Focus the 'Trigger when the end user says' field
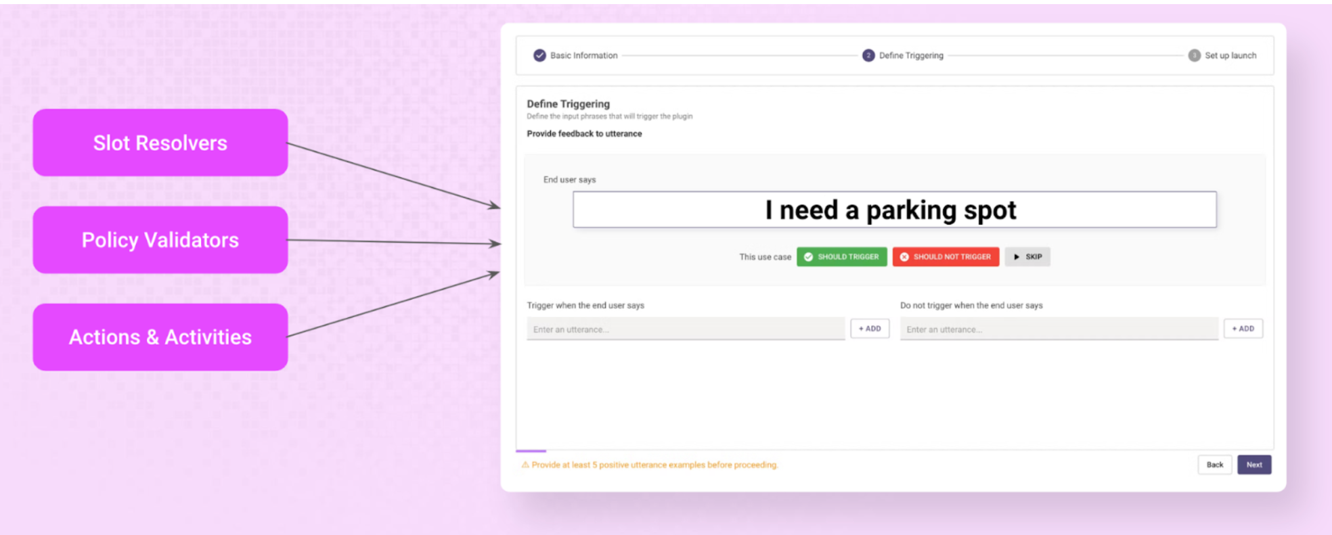The width and height of the screenshot is (1332, 535). point(685,329)
